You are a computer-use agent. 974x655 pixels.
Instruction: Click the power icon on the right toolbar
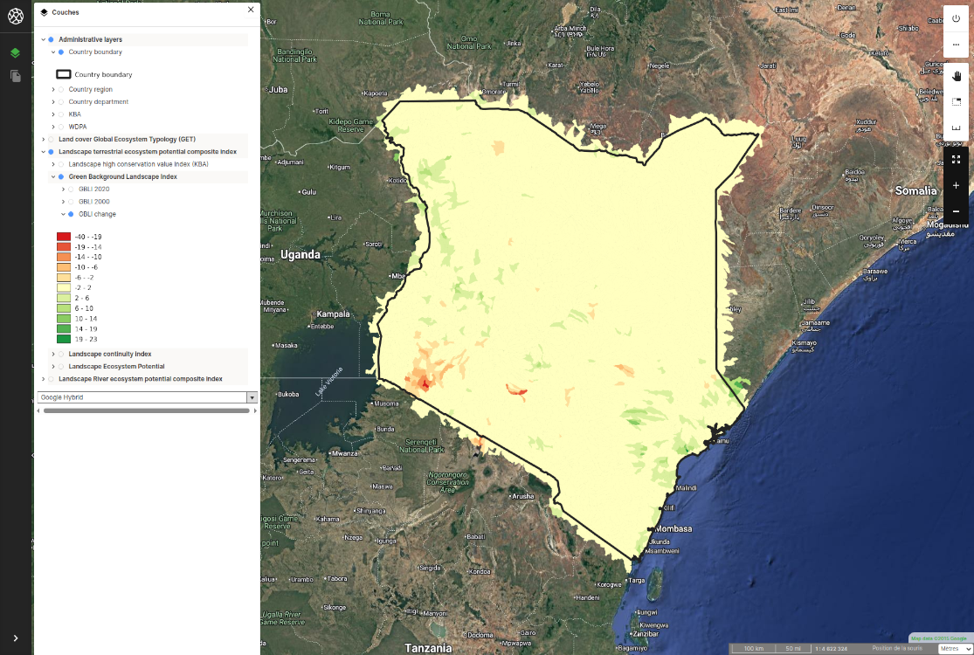(957, 19)
